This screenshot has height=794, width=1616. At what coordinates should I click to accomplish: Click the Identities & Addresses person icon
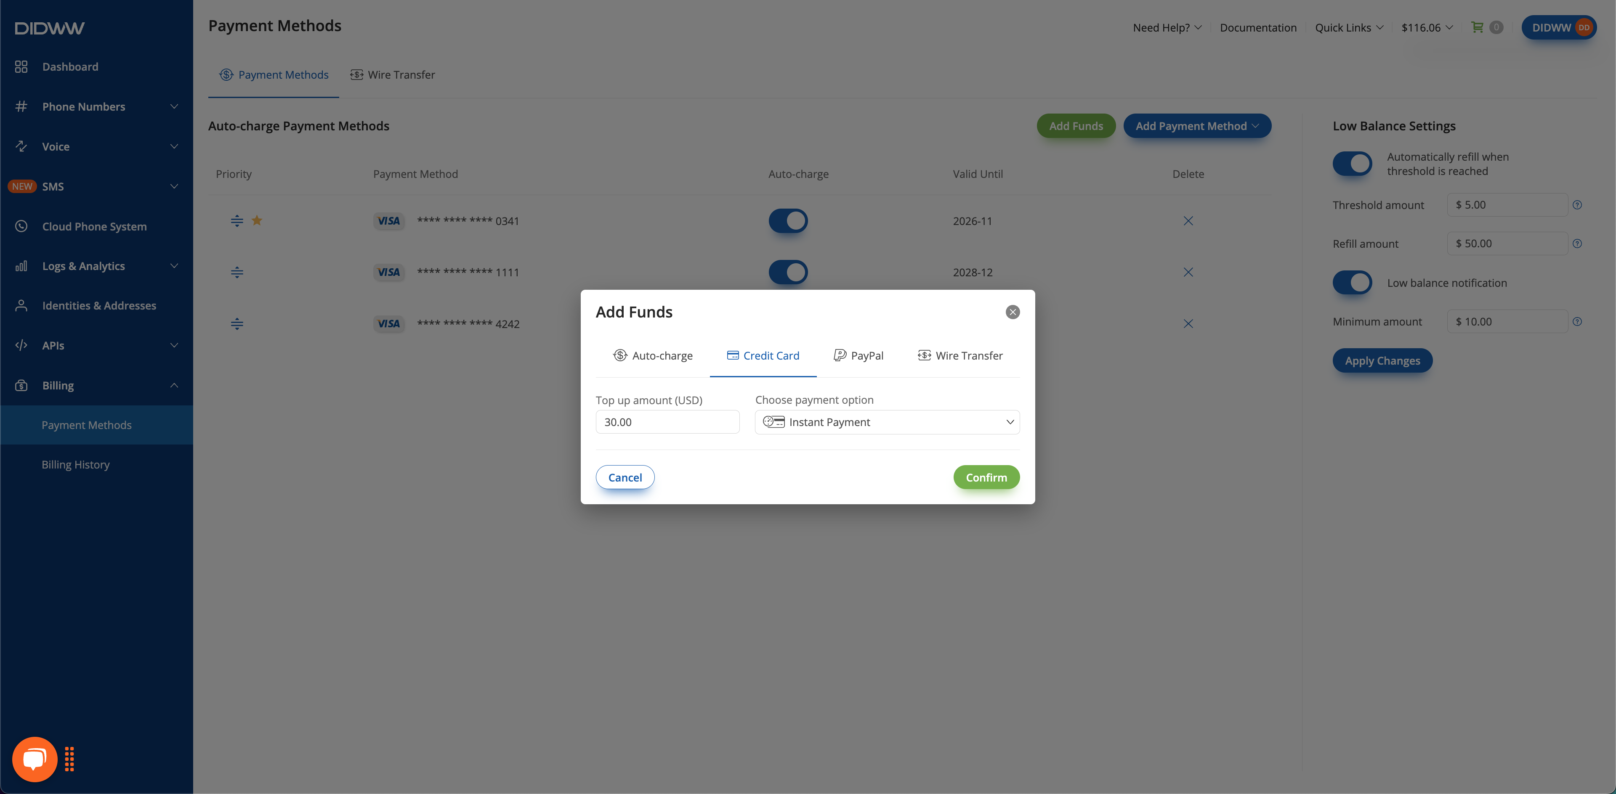[21, 305]
